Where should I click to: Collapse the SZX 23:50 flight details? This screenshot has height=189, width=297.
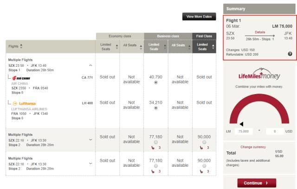pos(90,65)
